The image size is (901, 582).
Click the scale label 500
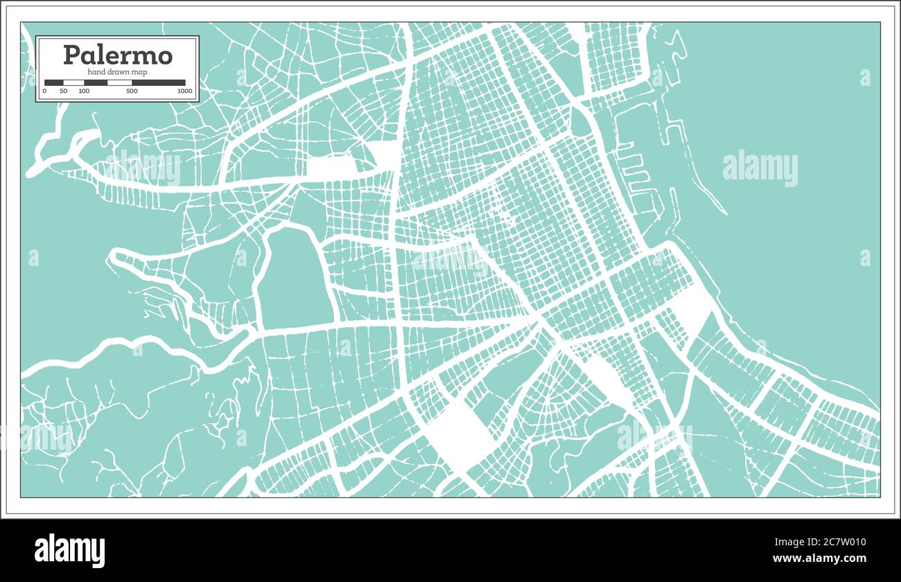point(132,91)
